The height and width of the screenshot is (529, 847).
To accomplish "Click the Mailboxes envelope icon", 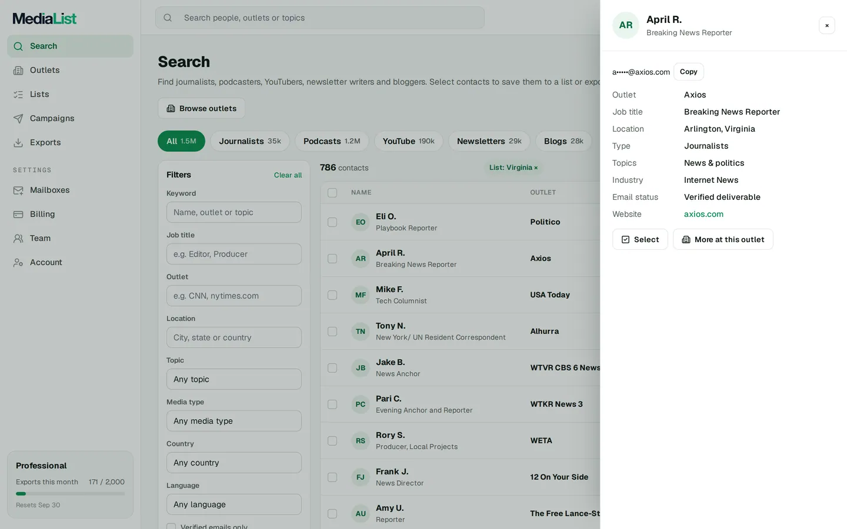I will coord(18,190).
